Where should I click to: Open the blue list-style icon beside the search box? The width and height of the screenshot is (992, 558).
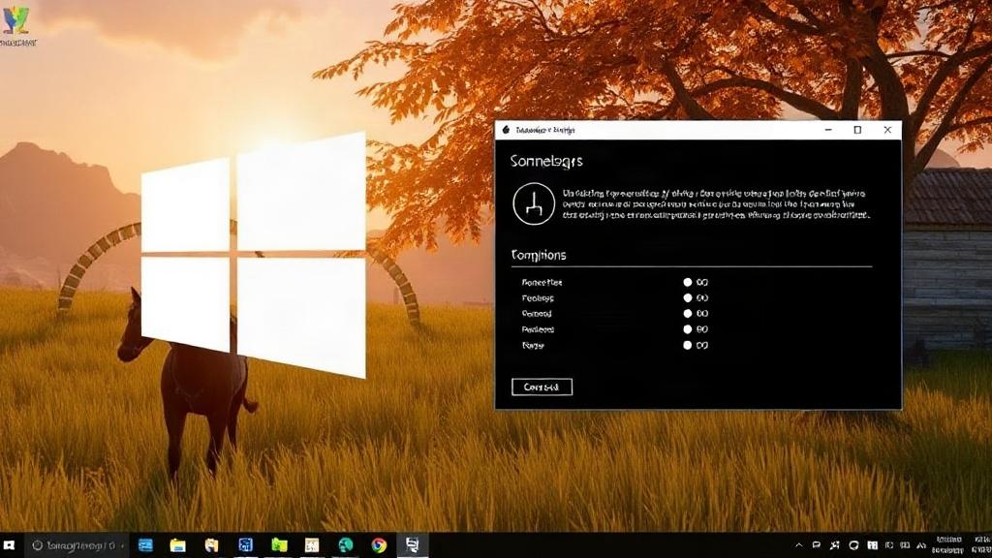(x=145, y=545)
